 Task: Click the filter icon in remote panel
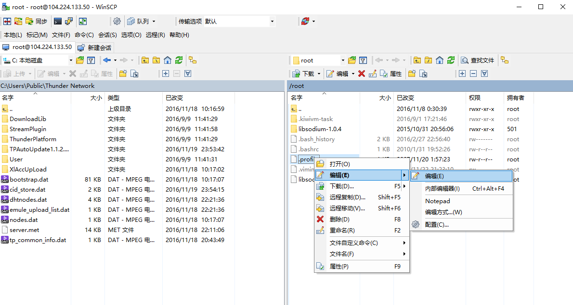(x=363, y=60)
